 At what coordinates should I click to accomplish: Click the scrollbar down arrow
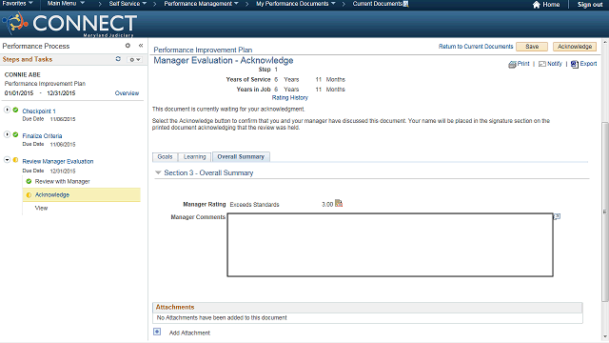605,337
